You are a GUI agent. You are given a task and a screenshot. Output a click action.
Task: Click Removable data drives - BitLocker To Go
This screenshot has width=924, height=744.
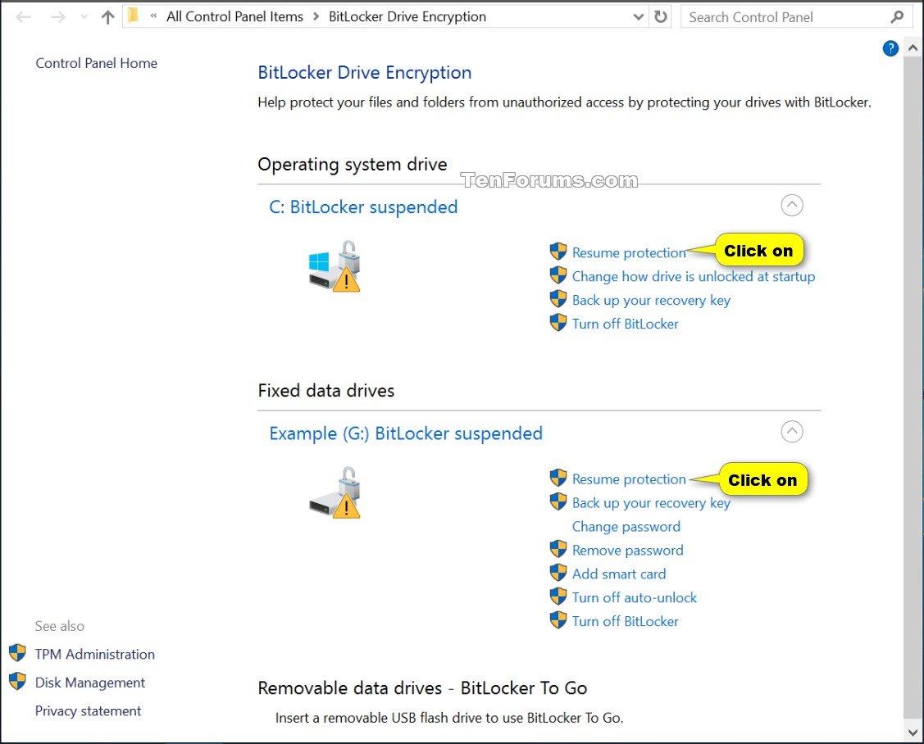(x=422, y=688)
